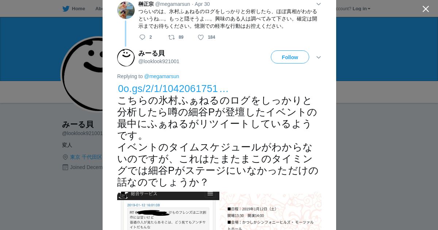The height and width of the screenshot is (230, 438).
Task: Click the Twitter bird Home icon
Action: click(66, 8)
